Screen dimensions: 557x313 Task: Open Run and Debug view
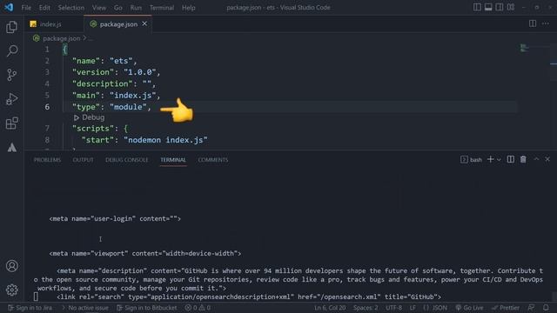coord(11,99)
